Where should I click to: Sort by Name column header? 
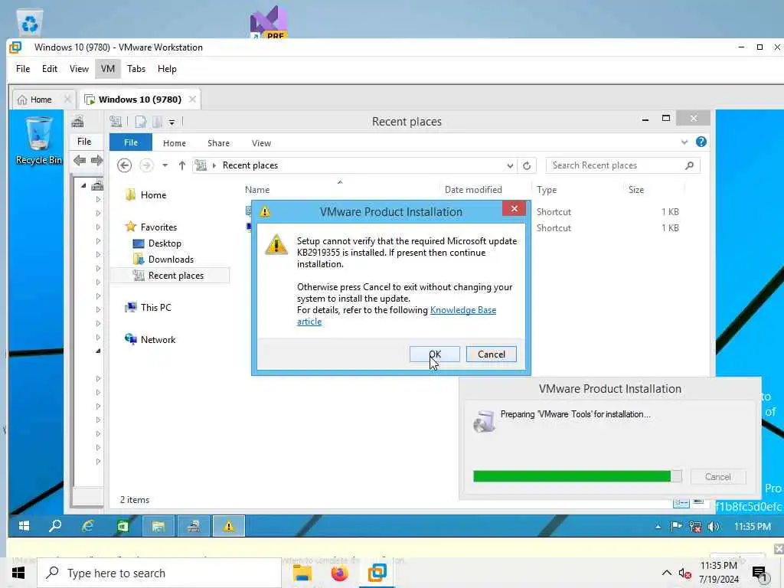click(x=257, y=190)
